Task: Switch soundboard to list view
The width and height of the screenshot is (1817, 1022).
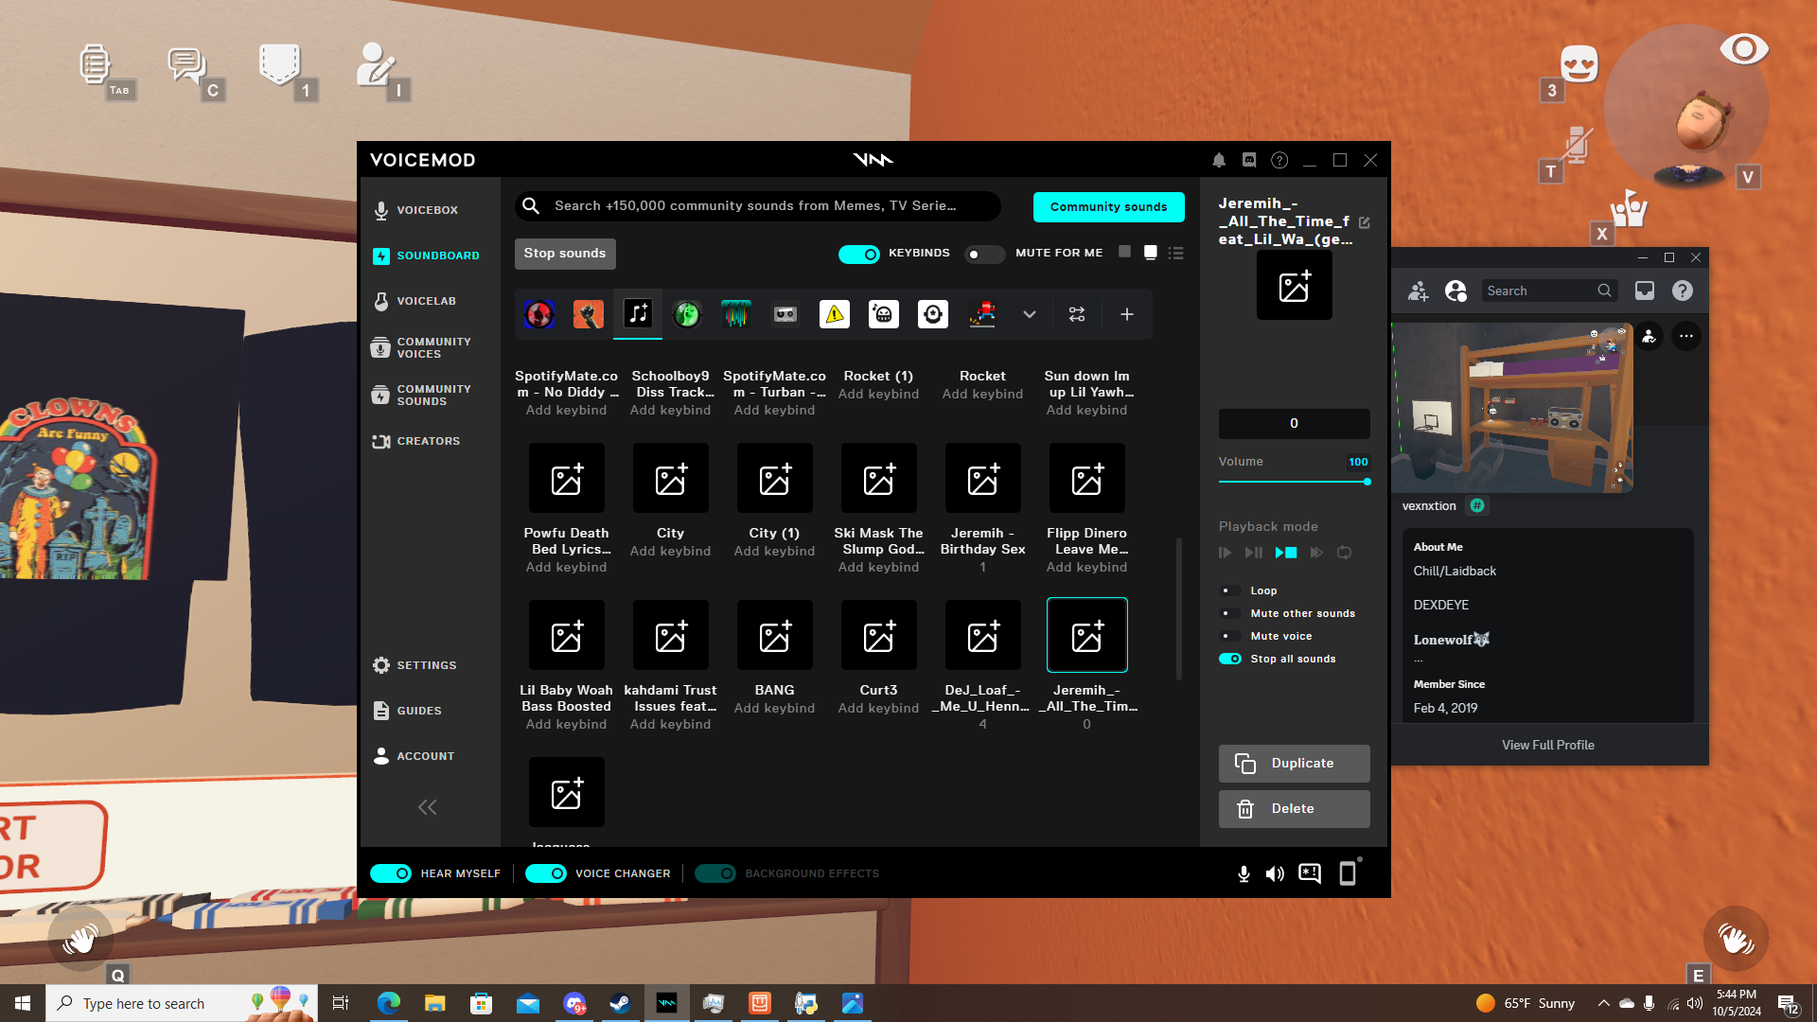Action: (x=1175, y=253)
